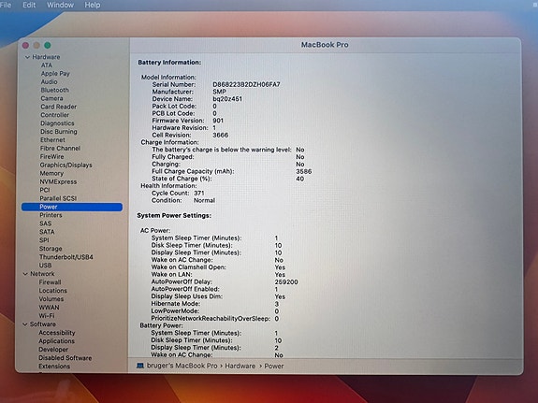Select the Storage sidebar item
The height and width of the screenshot is (403, 538).
[x=51, y=249]
